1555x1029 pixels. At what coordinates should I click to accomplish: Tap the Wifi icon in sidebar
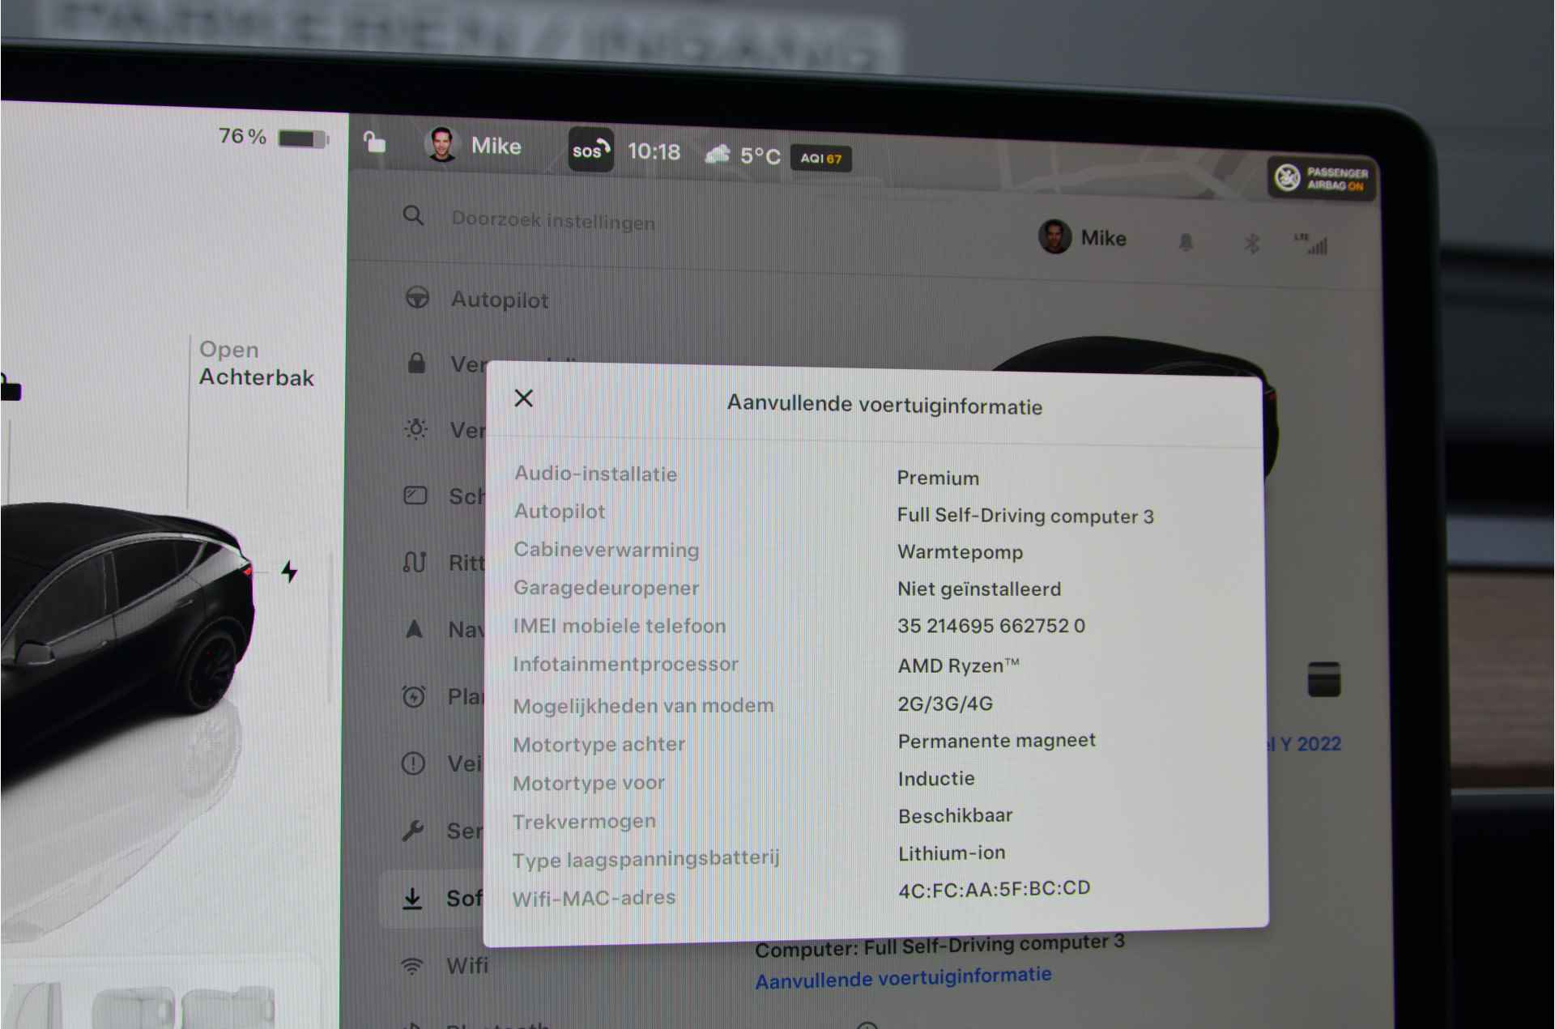[x=412, y=966]
